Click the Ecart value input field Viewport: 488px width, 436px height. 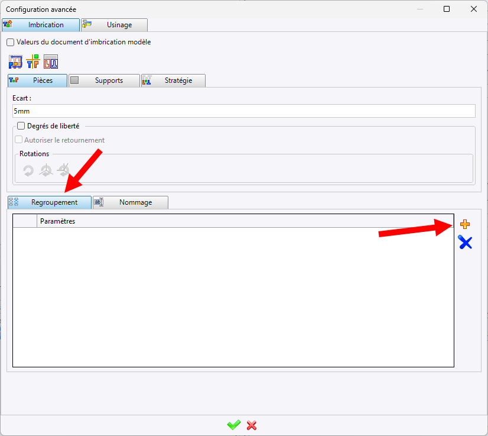tap(243, 111)
